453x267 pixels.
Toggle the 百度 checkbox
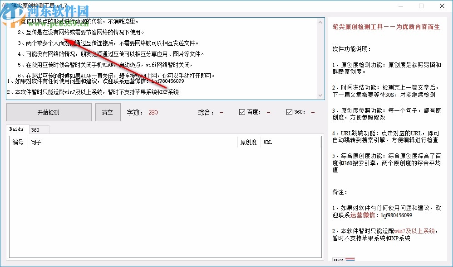point(242,112)
